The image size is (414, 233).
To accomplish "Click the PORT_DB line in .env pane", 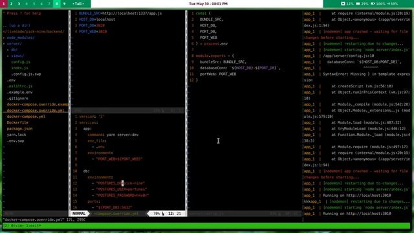I will 92,25.
